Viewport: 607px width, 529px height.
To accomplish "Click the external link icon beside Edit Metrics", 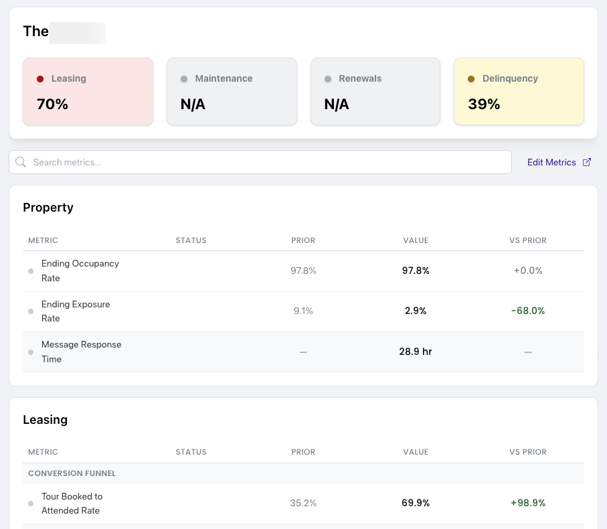I will [587, 162].
